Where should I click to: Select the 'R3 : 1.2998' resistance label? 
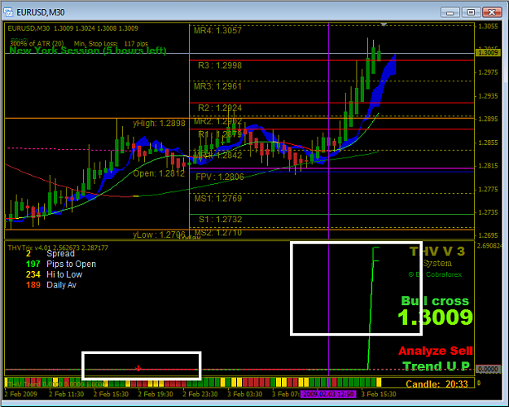coord(220,66)
